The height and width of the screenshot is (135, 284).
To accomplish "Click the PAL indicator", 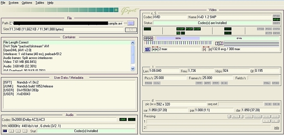I will [267, 83].
